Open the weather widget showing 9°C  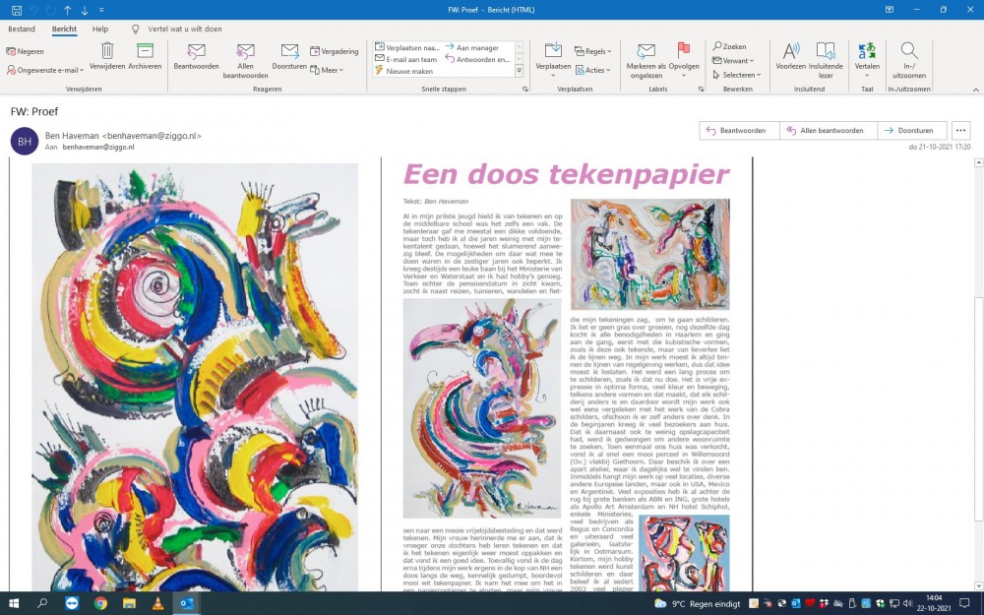[x=698, y=604]
